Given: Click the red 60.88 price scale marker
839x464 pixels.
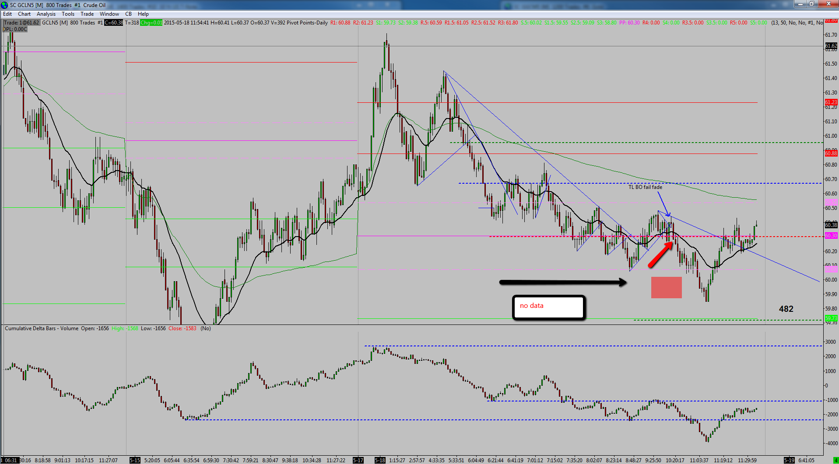Looking at the screenshot, I should [831, 153].
